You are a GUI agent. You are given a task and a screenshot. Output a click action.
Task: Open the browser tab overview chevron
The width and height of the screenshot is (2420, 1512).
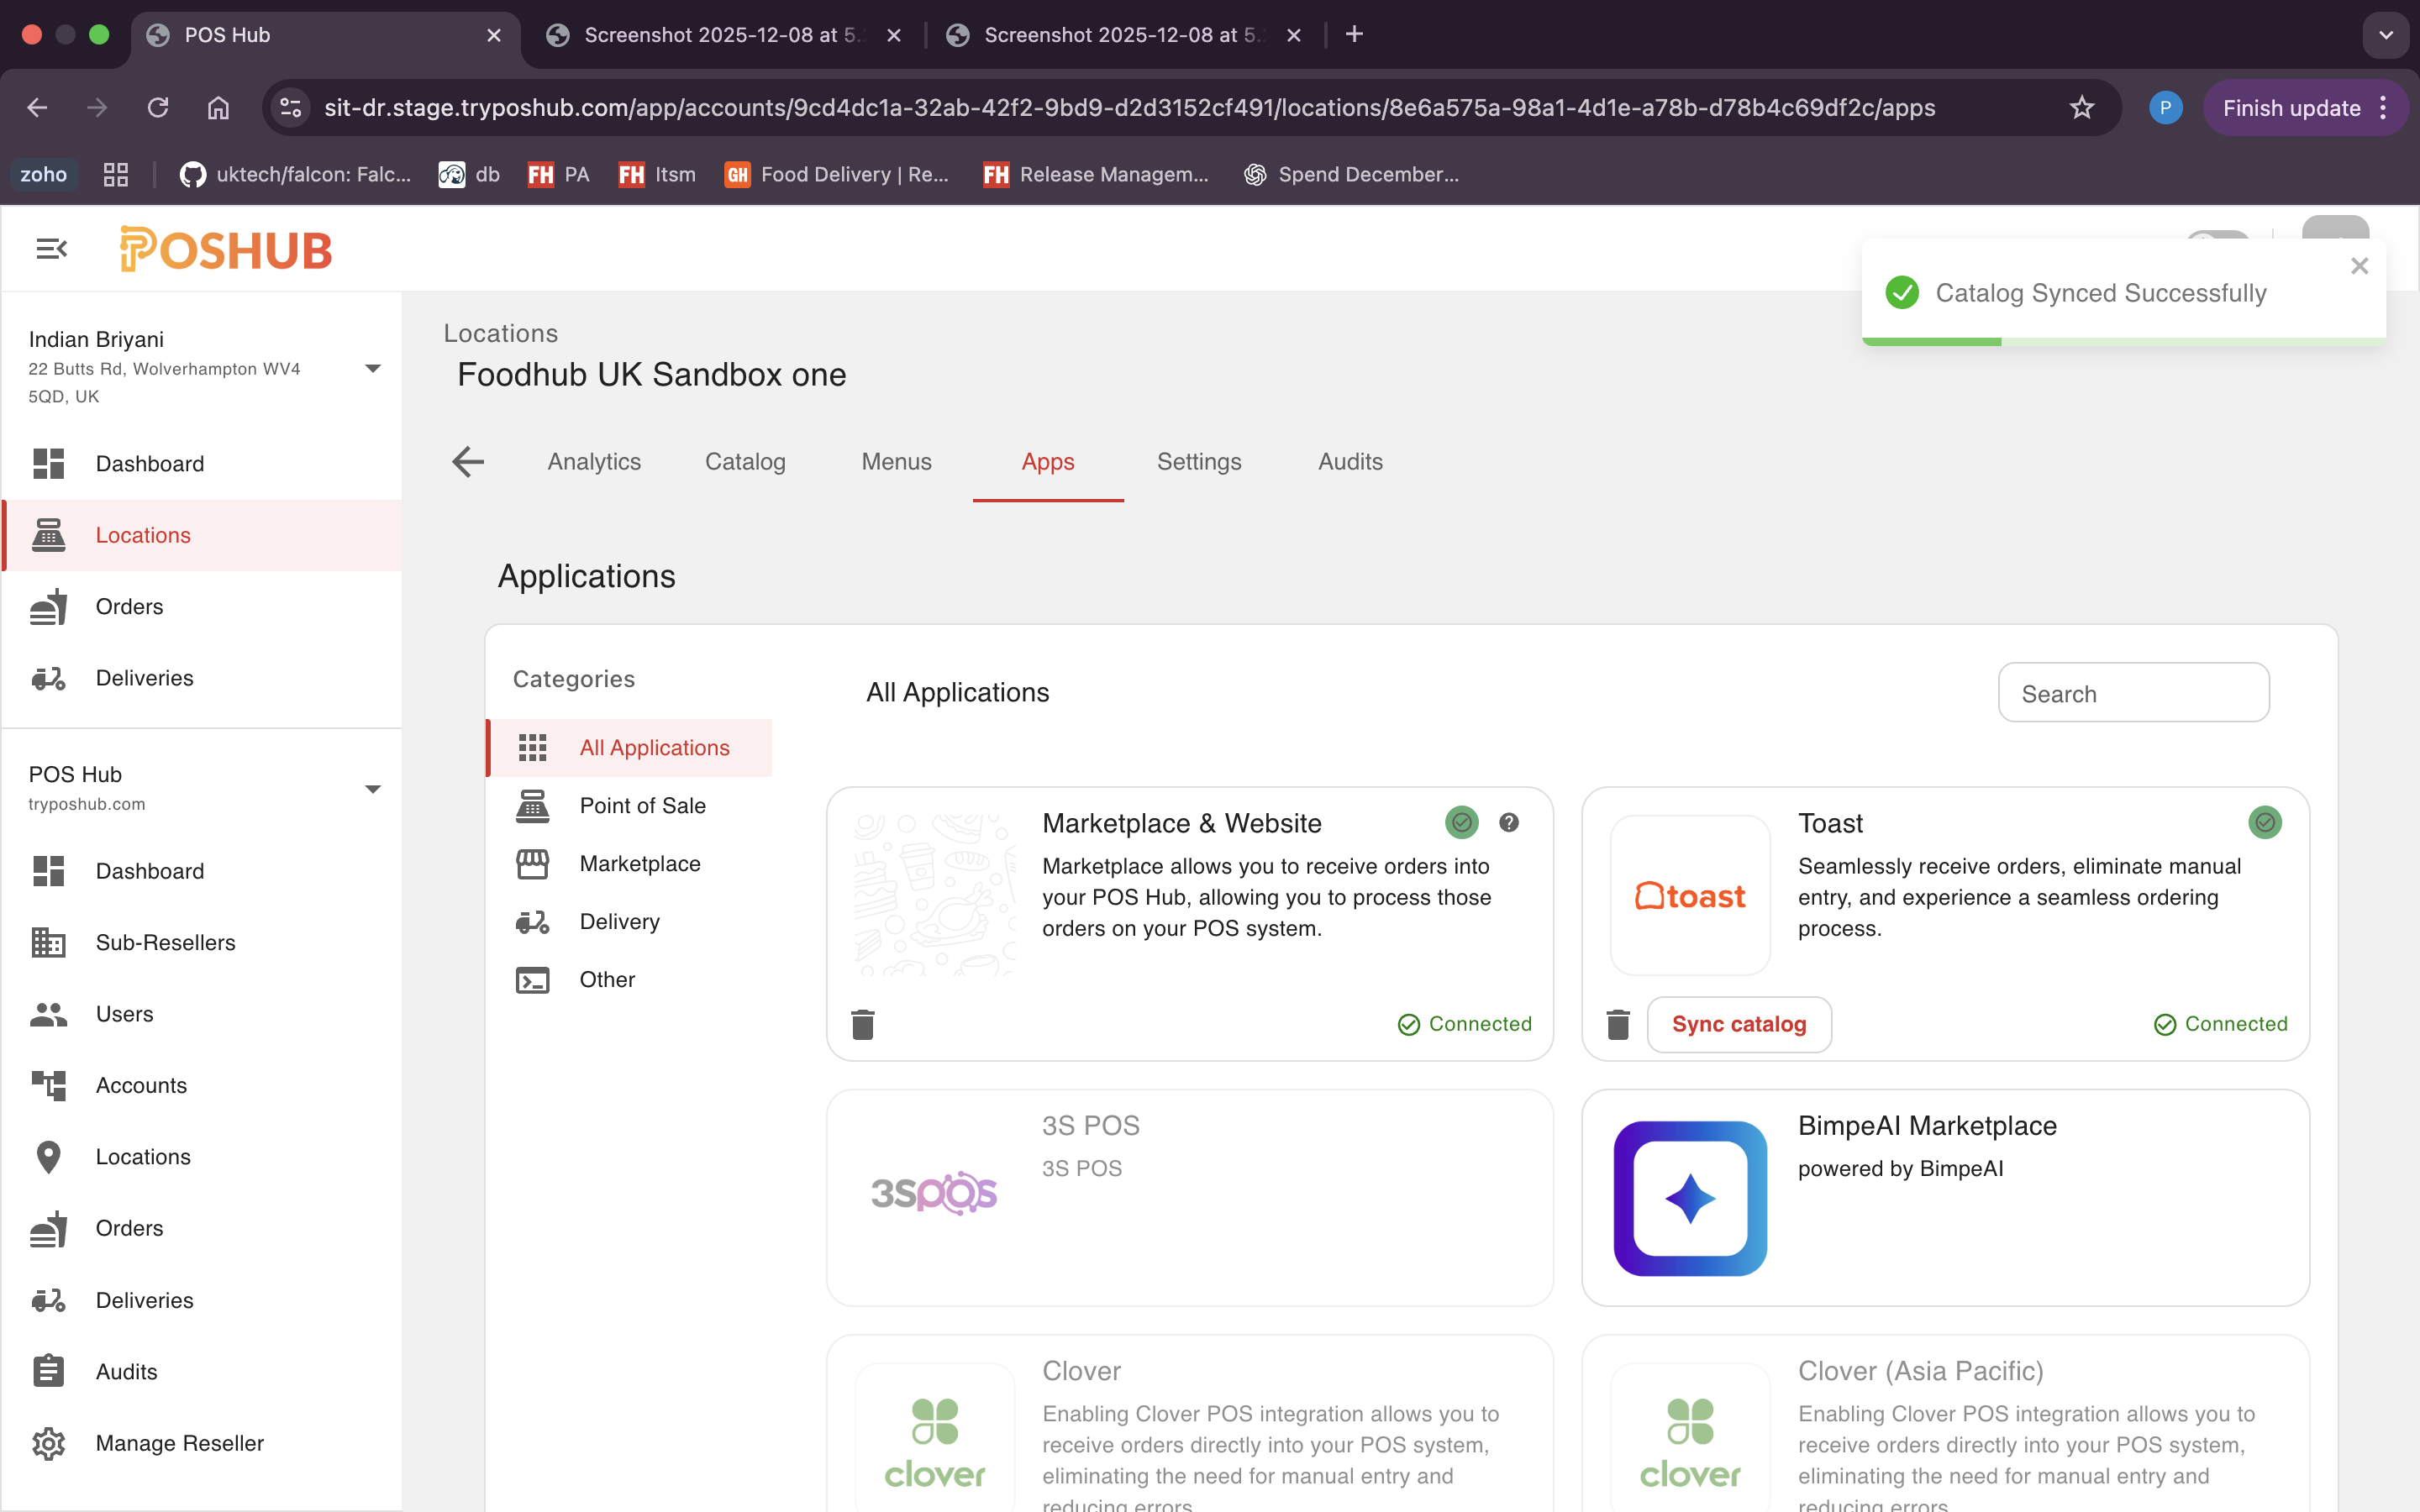click(x=2386, y=35)
